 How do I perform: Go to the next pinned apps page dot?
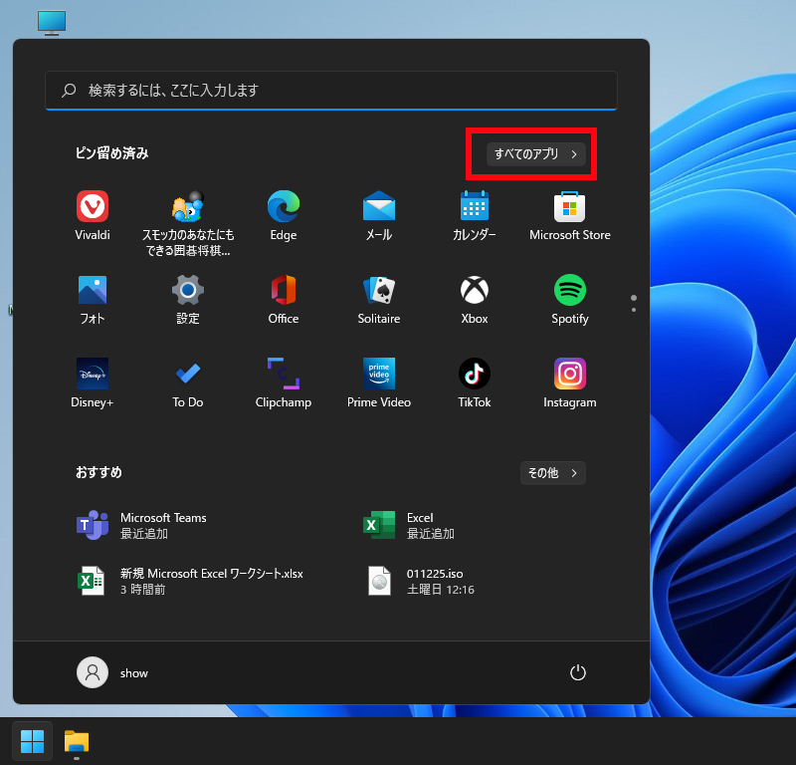tap(634, 310)
